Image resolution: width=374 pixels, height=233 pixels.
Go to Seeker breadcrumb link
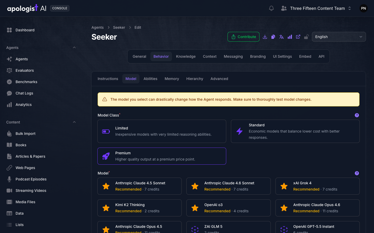119,27
